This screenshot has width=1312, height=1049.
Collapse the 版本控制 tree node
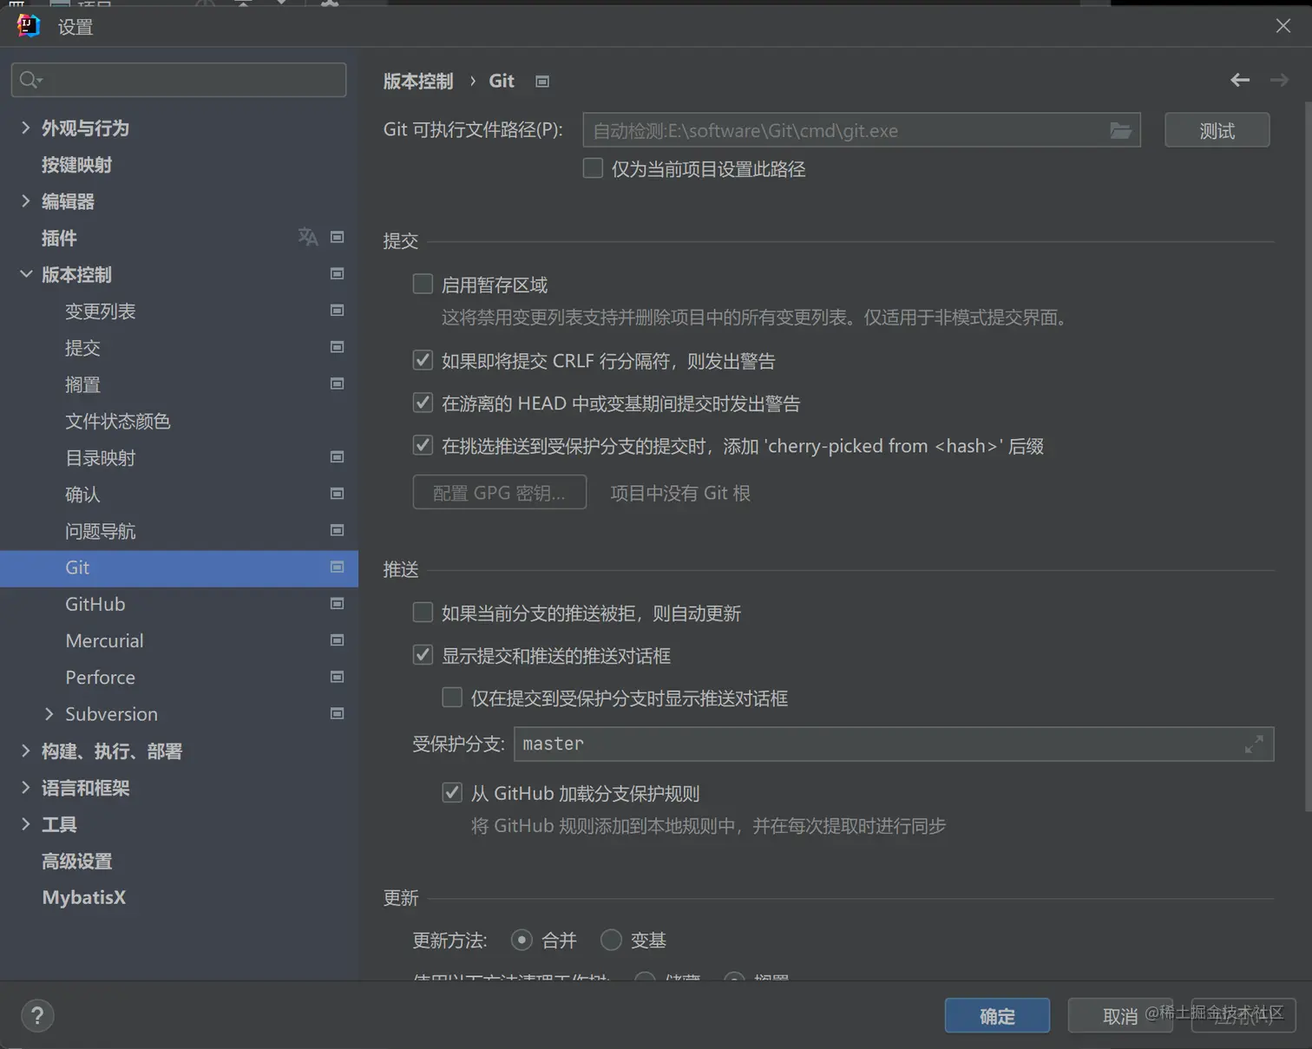click(x=25, y=274)
